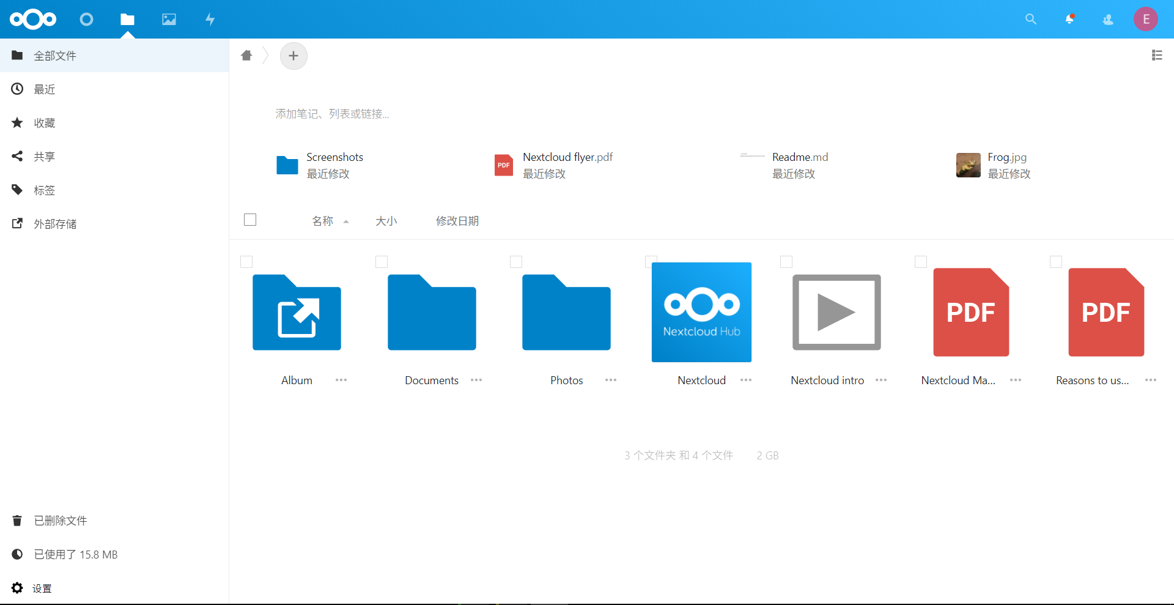Open recent file Frog.jpg
Screen dimensions: 1174x605
pos(994,165)
